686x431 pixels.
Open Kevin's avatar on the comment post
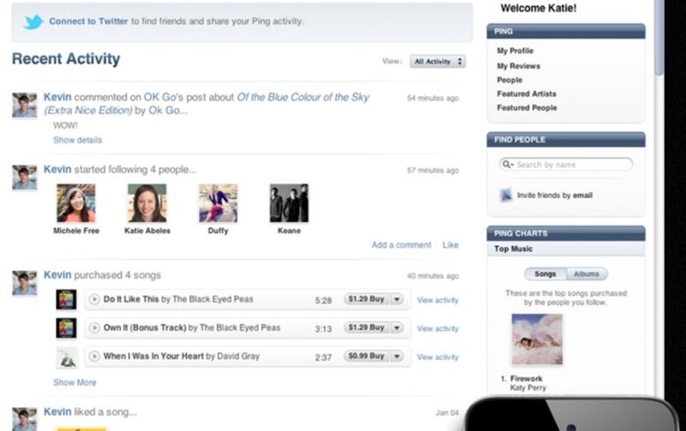(25, 105)
